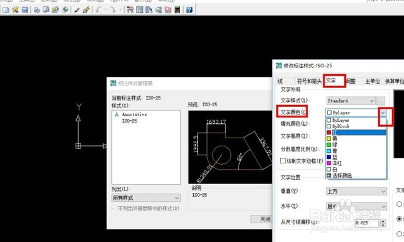Switch to the 线 tab
This screenshot has height=242, width=404.
coord(280,81)
